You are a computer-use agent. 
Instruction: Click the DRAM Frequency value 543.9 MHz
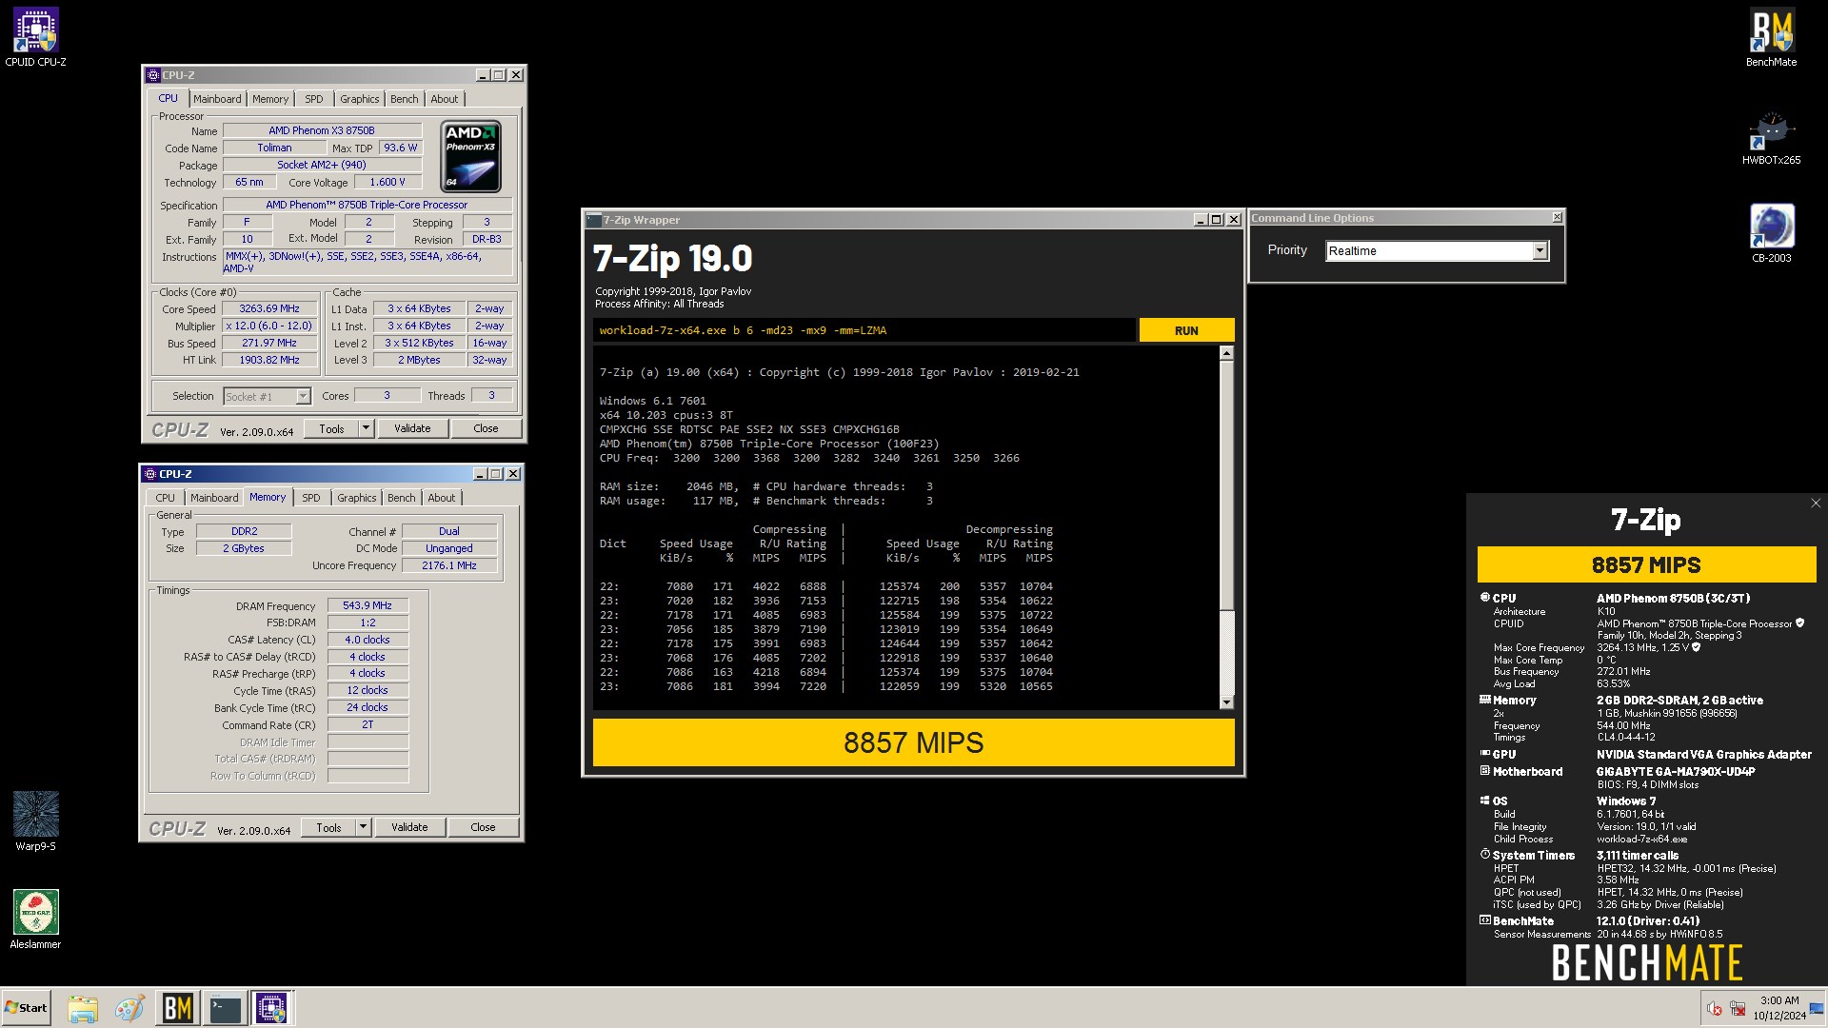pos(368,606)
